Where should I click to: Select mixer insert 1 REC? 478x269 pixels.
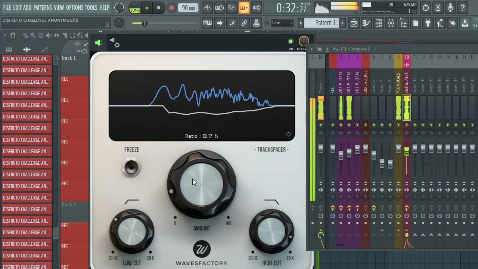point(332,90)
